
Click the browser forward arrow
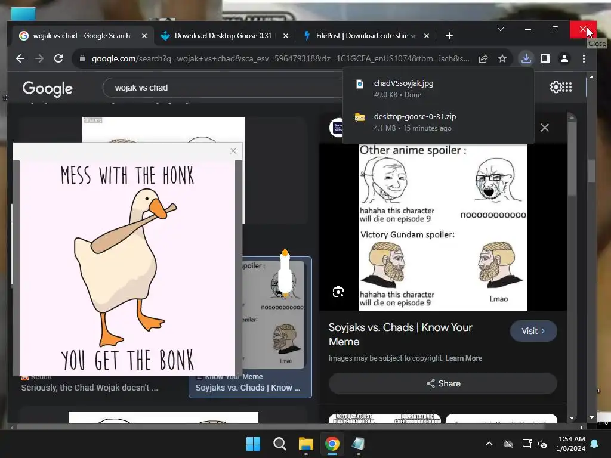39,58
